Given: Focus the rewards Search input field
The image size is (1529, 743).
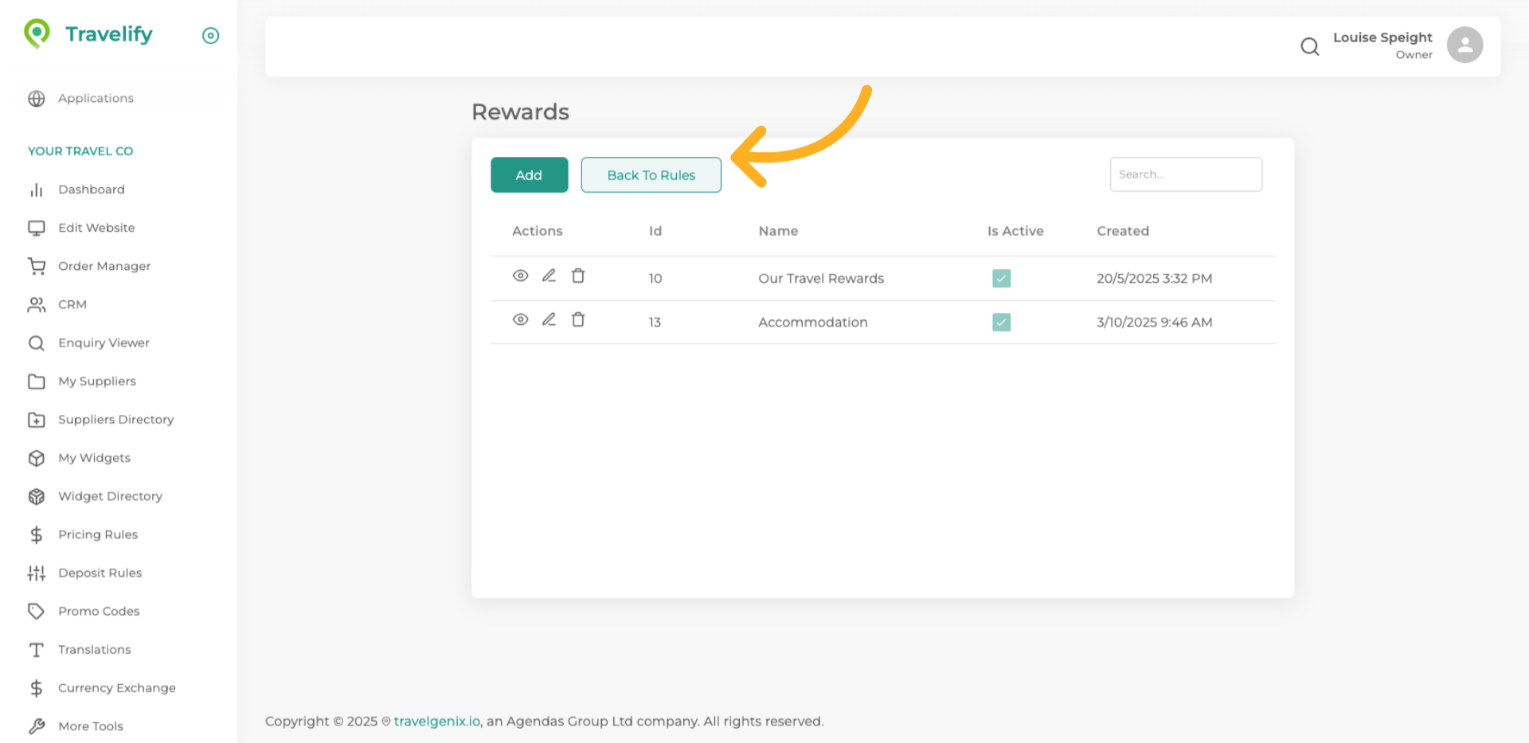Looking at the screenshot, I should point(1185,174).
